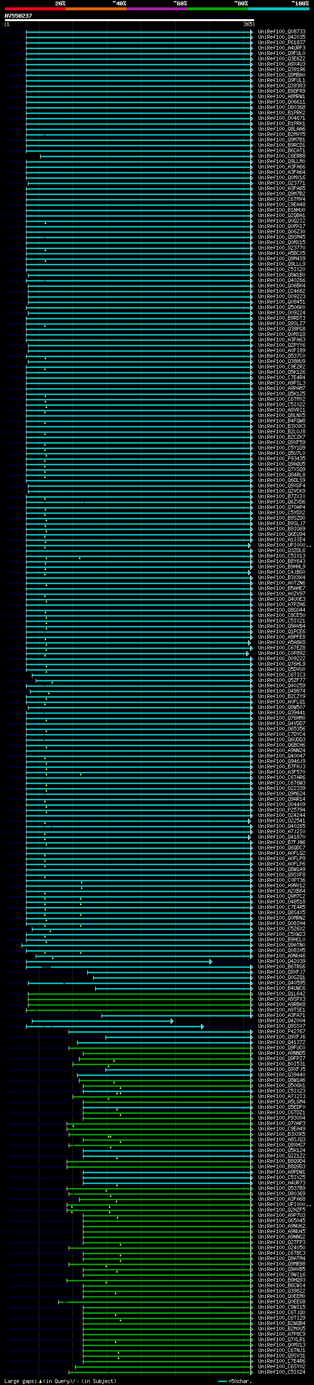Viewport: 314px width, 1385px height.
Task: Click hit label UniRef100_C6ERB8
Action: pyautogui.click(x=282, y=156)
